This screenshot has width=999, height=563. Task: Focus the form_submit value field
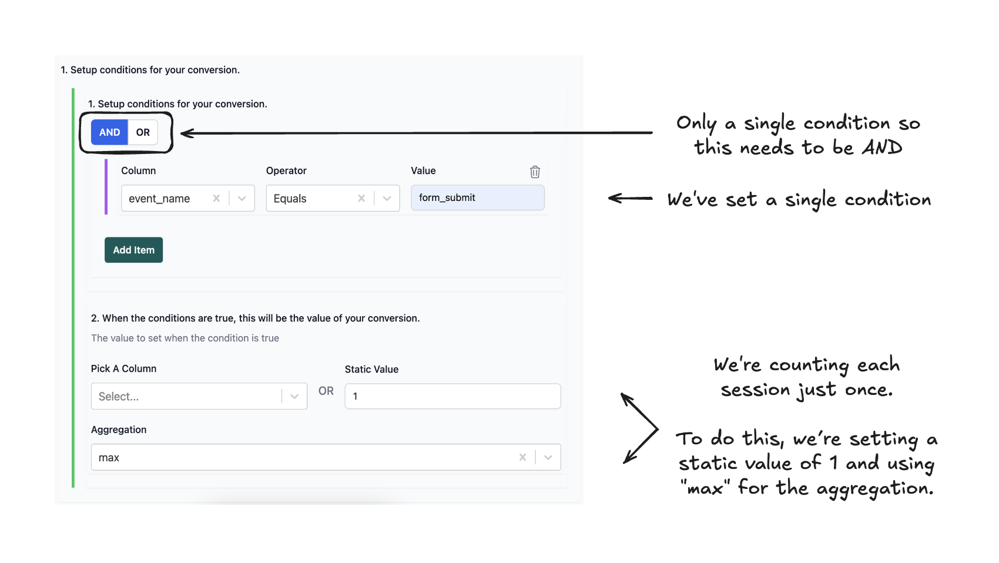coord(478,197)
